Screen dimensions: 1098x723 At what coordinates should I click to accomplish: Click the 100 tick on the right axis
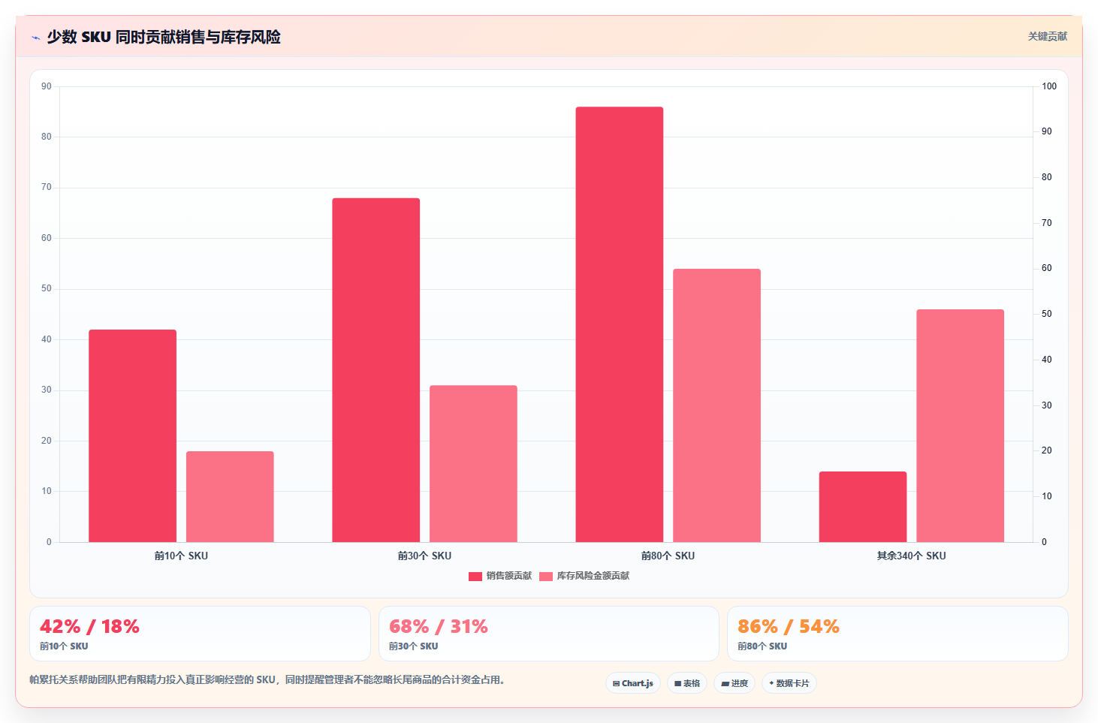[1049, 86]
